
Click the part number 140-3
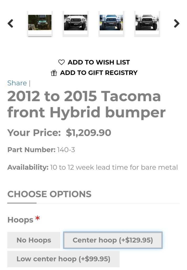[x=66, y=150]
